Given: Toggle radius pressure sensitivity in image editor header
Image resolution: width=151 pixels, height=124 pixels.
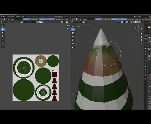Looking at the screenshot, I should coord(37,19).
